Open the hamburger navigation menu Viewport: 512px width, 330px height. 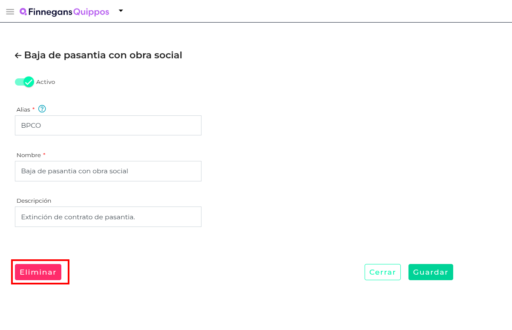(10, 11)
